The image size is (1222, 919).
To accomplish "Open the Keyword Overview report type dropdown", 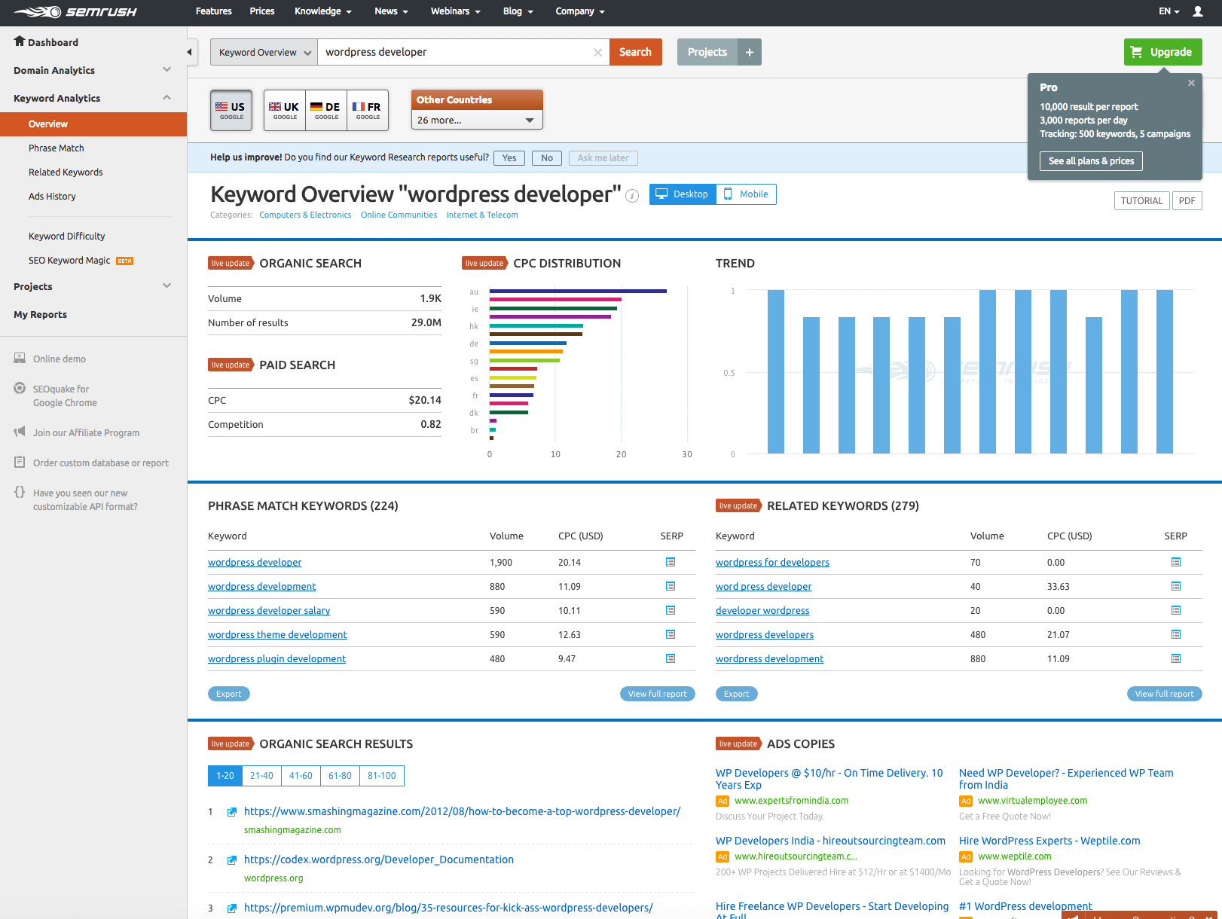I will coord(264,53).
